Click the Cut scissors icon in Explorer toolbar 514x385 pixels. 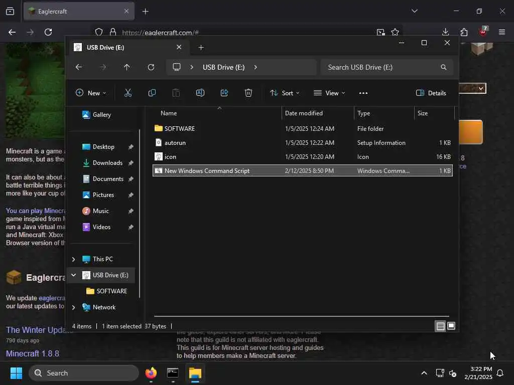[128, 93]
